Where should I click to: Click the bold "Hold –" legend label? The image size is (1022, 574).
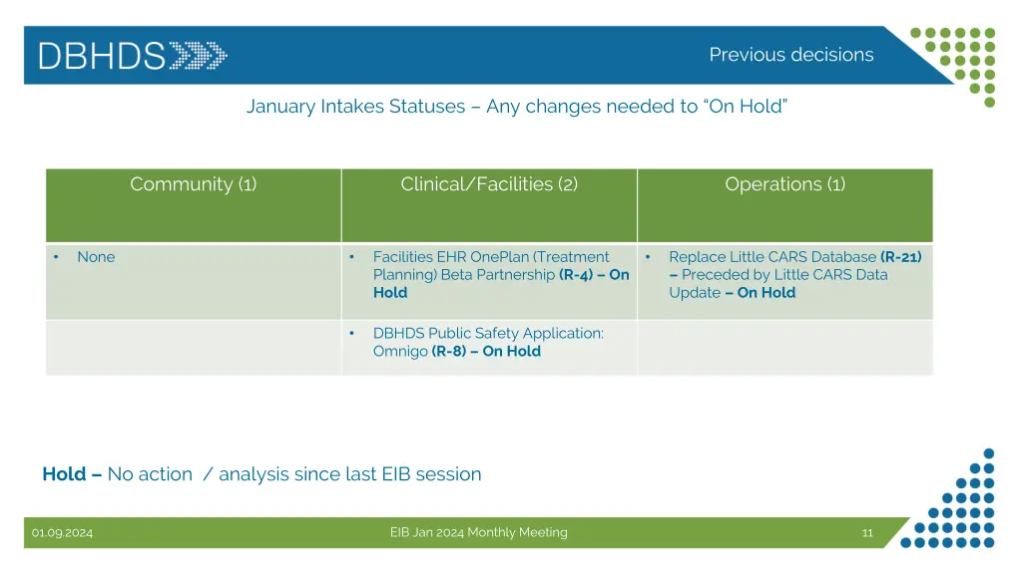(x=72, y=474)
